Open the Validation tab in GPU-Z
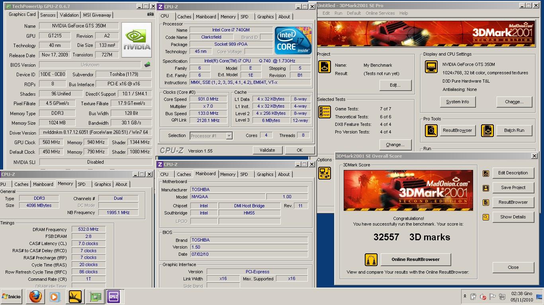The width and height of the screenshot is (544, 305). 69,15
